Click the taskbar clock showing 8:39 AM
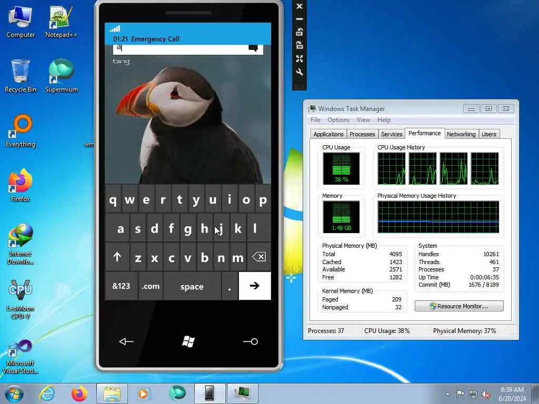The image size is (539, 404). 512,393
